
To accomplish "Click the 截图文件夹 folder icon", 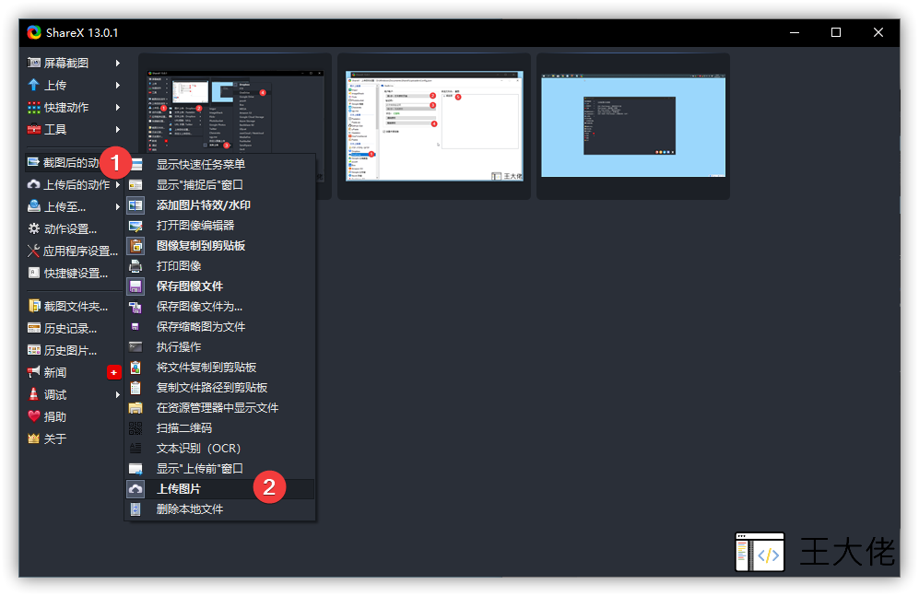I will tap(34, 306).
